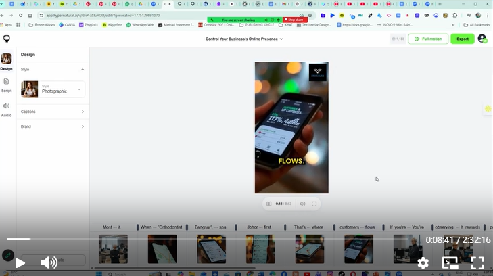Click the credits counter 1,188
The width and height of the screenshot is (493, 276).
[x=398, y=39]
